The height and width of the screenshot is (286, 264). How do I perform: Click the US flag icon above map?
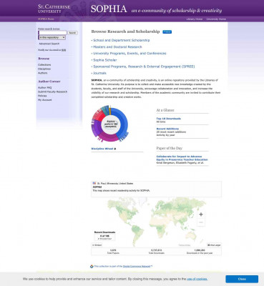click(x=94, y=183)
